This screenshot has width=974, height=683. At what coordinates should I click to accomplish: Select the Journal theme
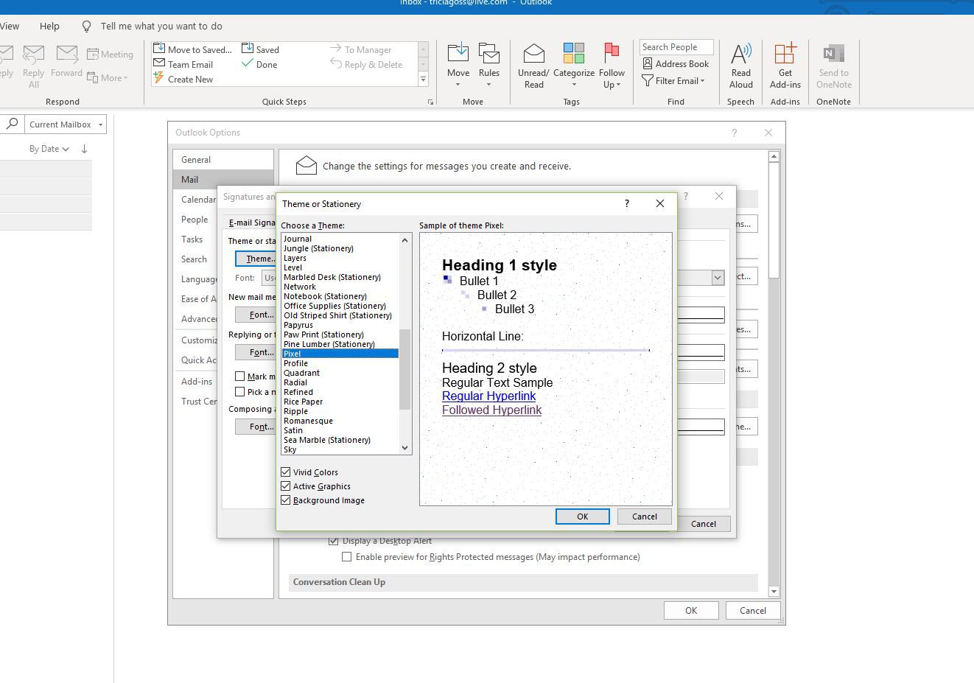click(340, 239)
